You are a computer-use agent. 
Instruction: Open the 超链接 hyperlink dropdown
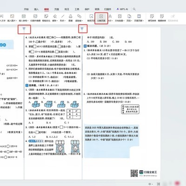[x=79, y=18]
